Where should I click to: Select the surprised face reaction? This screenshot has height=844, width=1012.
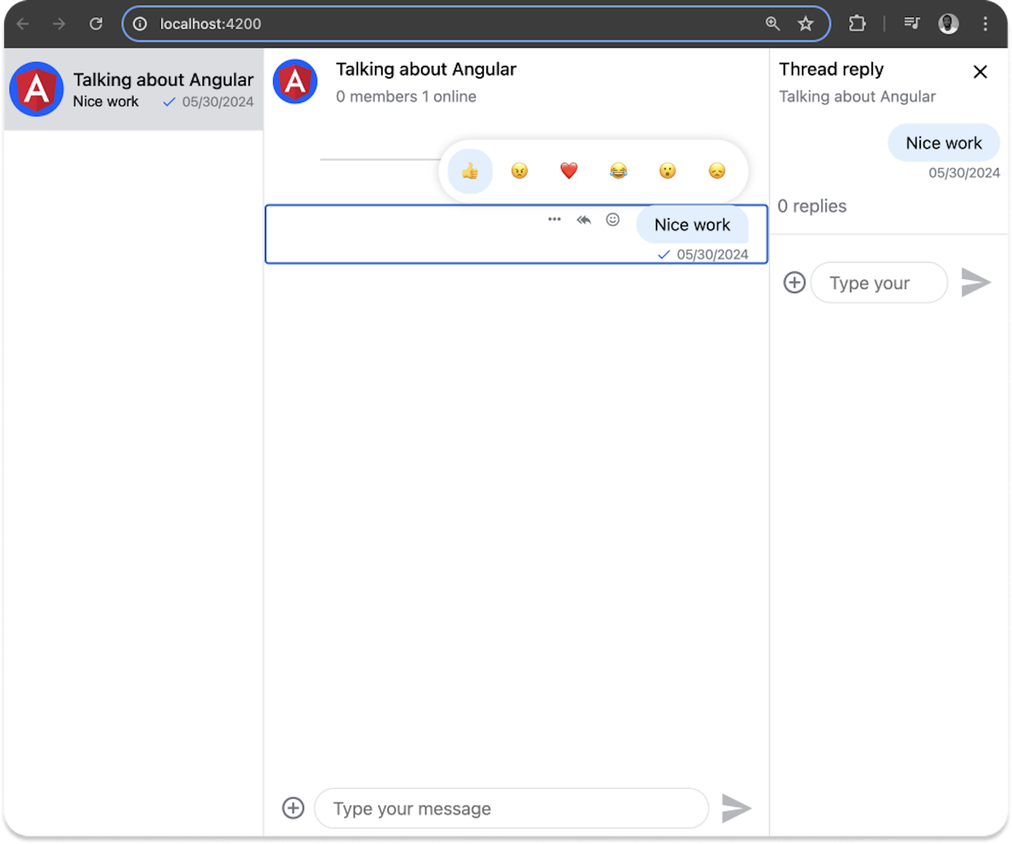click(667, 171)
